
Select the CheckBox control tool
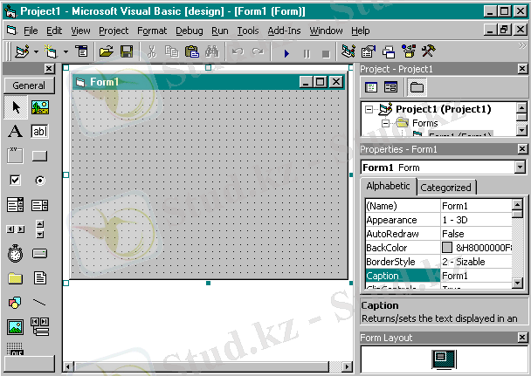click(15, 181)
